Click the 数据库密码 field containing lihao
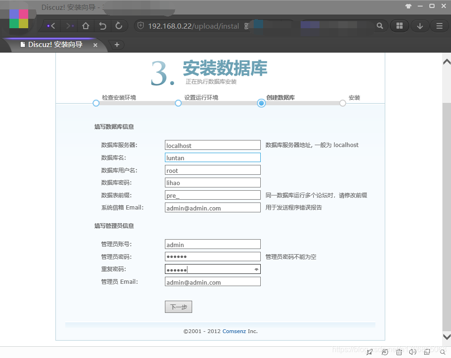The width and height of the screenshot is (451, 358). coord(213,183)
